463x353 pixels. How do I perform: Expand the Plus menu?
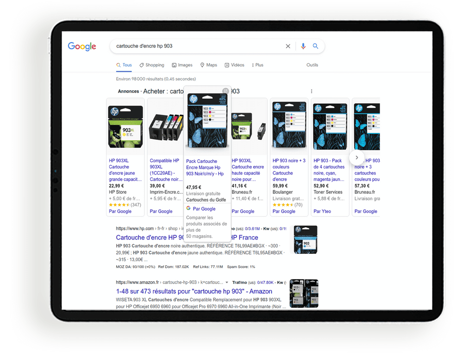coord(257,65)
